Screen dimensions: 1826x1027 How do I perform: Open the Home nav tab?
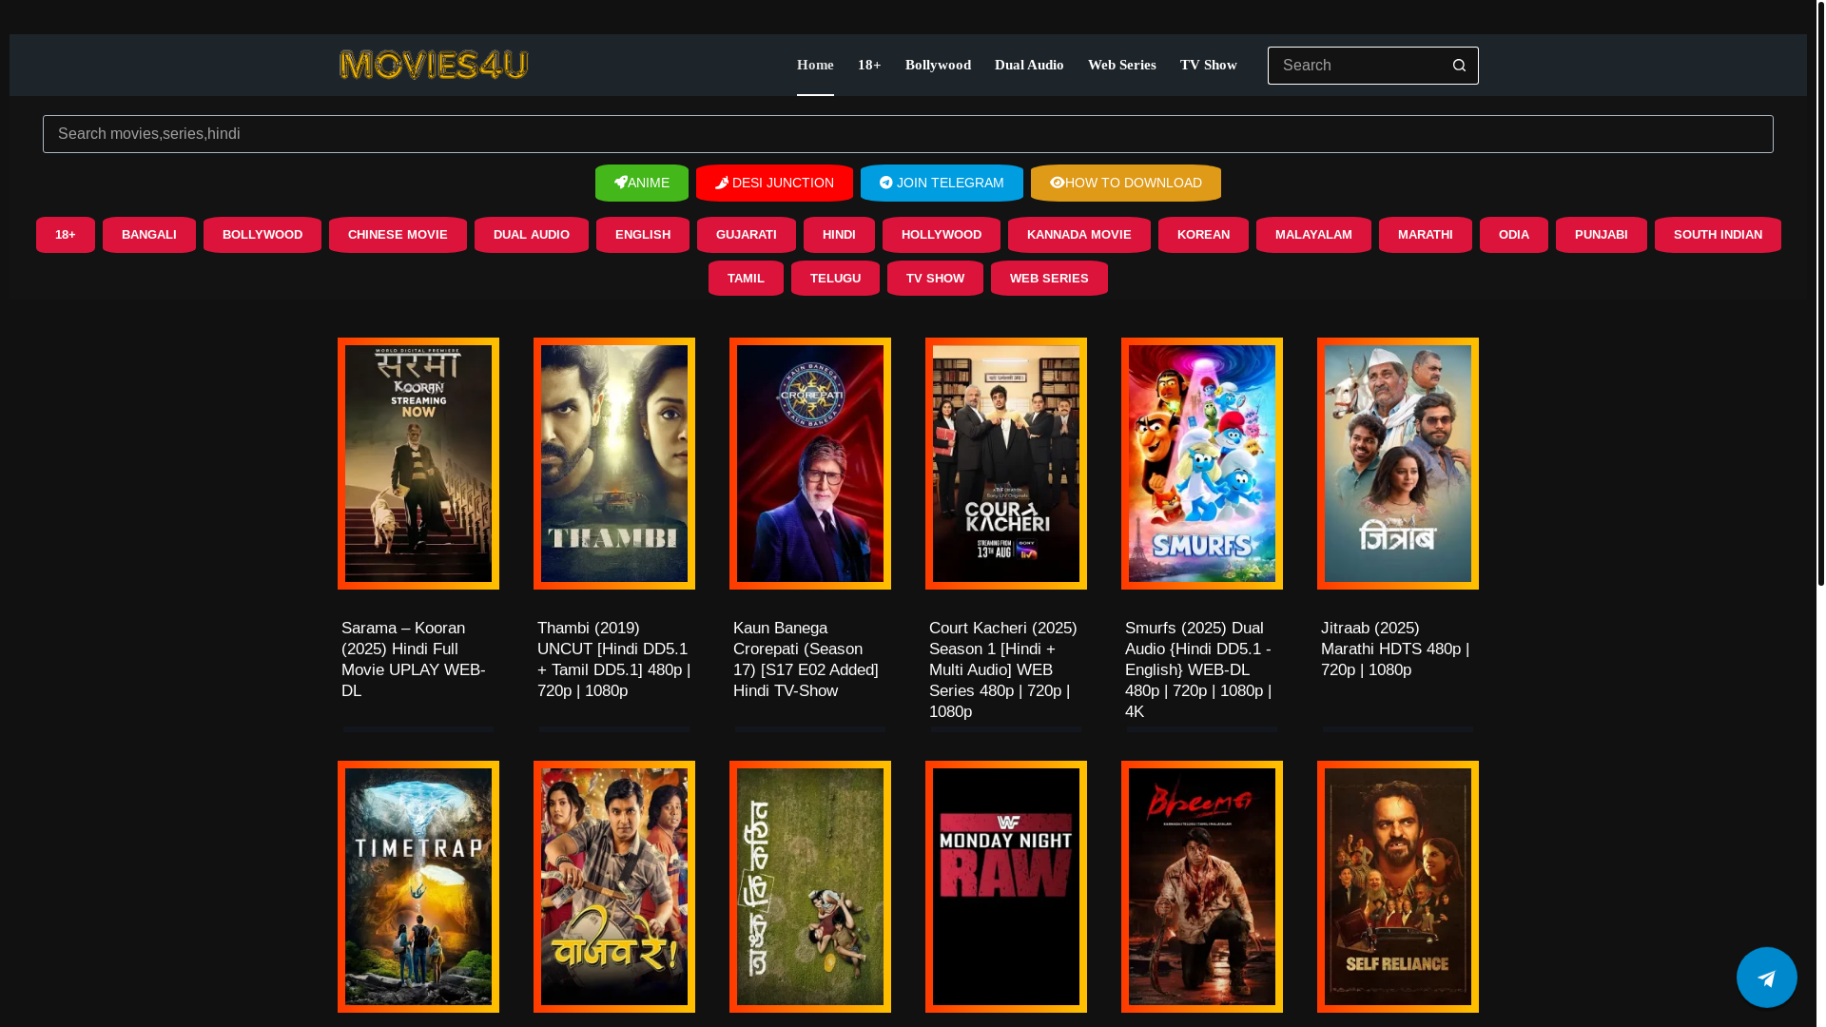[x=815, y=65]
